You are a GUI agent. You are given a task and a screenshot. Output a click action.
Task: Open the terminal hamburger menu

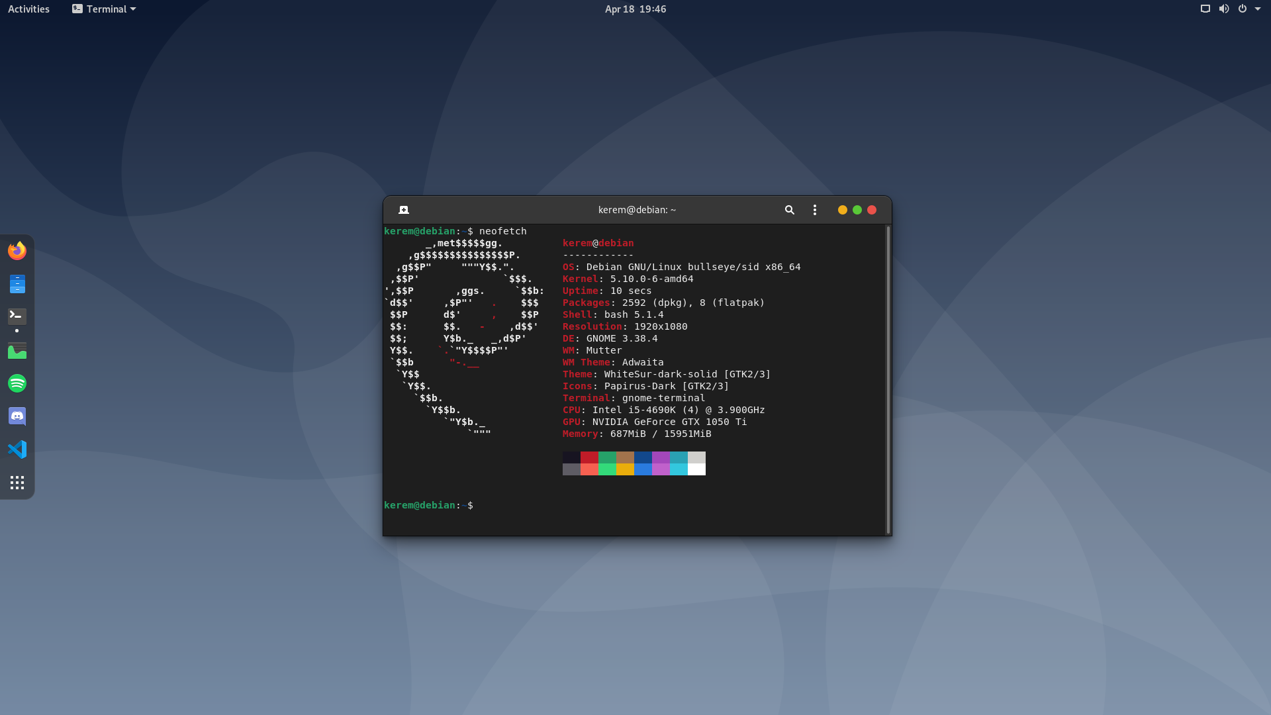pyautogui.click(x=814, y=210)
